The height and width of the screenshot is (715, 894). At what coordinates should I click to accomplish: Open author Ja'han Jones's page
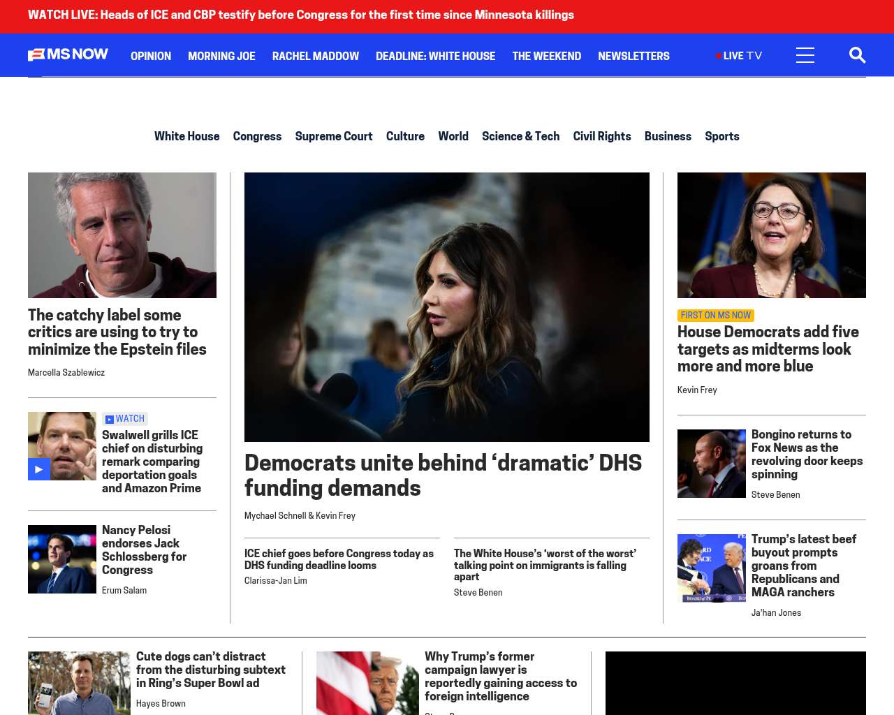[x=777, y=613]
